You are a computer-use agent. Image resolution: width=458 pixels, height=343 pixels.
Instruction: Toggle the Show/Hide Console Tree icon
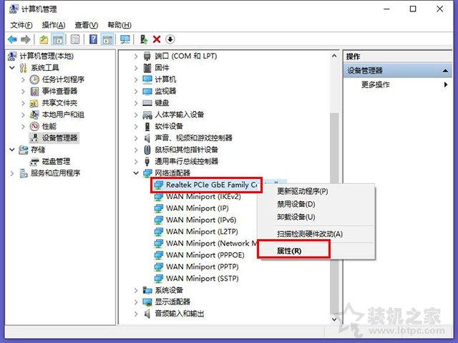click(x=57, y=39)
